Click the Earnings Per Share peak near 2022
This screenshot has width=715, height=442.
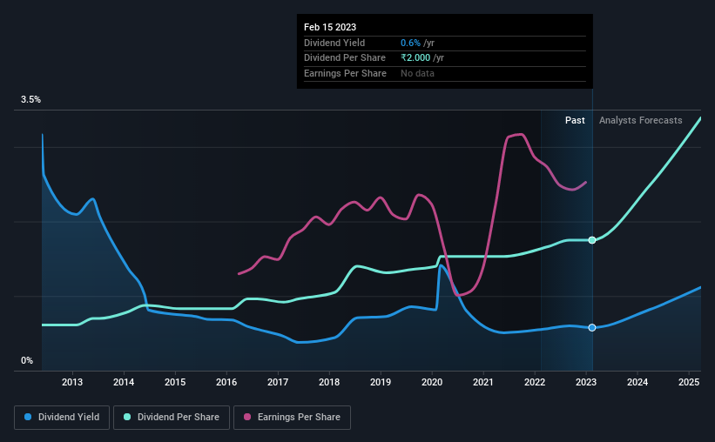(518, 134)
